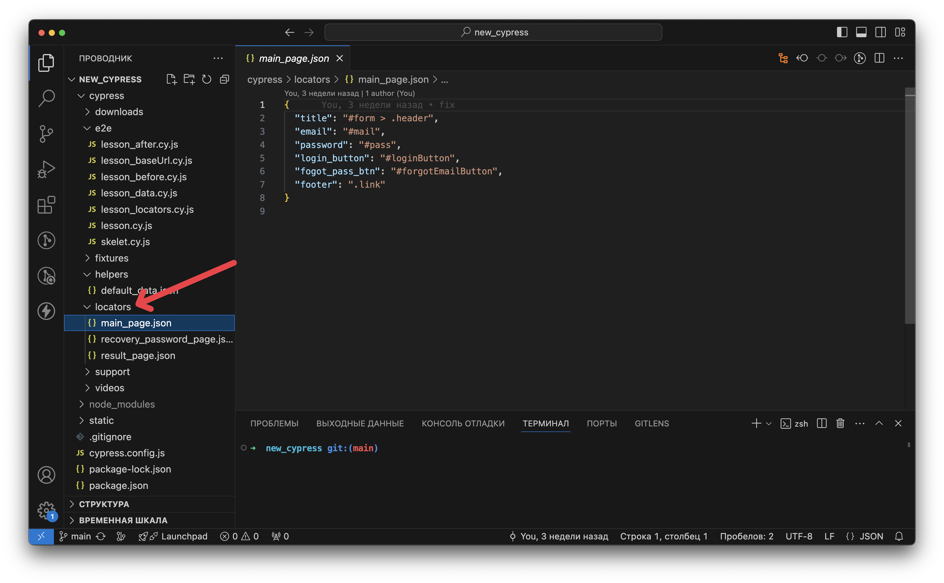Split the terminal panel
944x583 pixels.
(x=822, y=423)
